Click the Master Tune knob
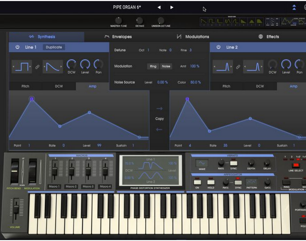Screen dimensions: 306x241 point(119,20)
